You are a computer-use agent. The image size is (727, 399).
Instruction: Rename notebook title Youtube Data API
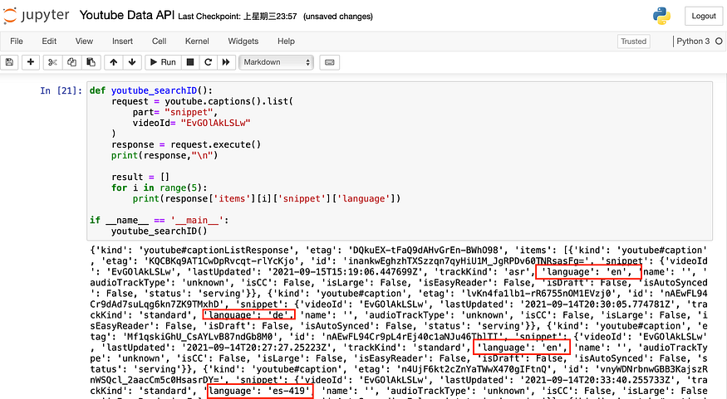click(x=127, y=15)
